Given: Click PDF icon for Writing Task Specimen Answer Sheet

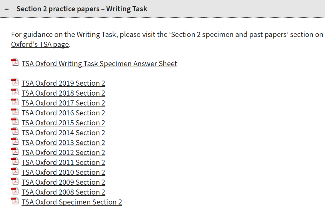Looking at the screenshot, I should [15, 63].
